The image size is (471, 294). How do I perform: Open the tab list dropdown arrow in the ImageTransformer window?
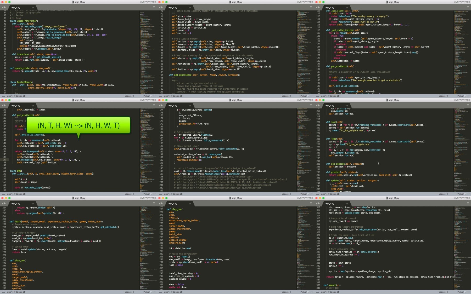[x=154, y=7]
